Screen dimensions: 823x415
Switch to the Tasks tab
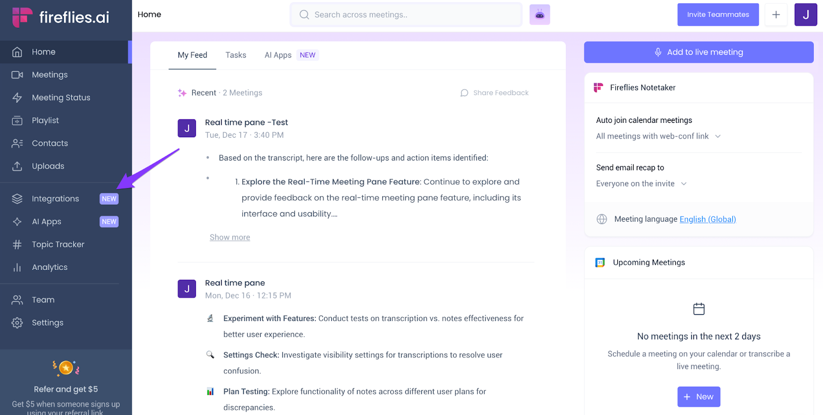pos(236,55)
